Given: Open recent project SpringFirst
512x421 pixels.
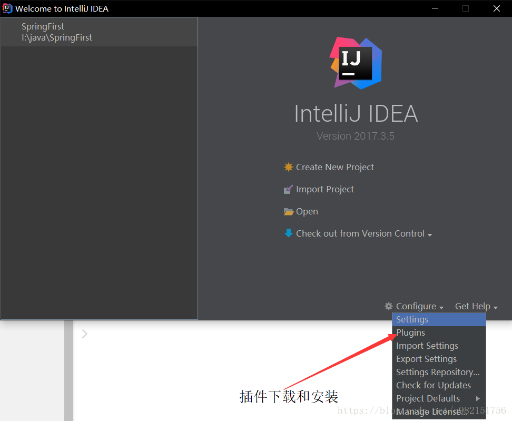Looking at the screenshot, I should coord(99,32).
